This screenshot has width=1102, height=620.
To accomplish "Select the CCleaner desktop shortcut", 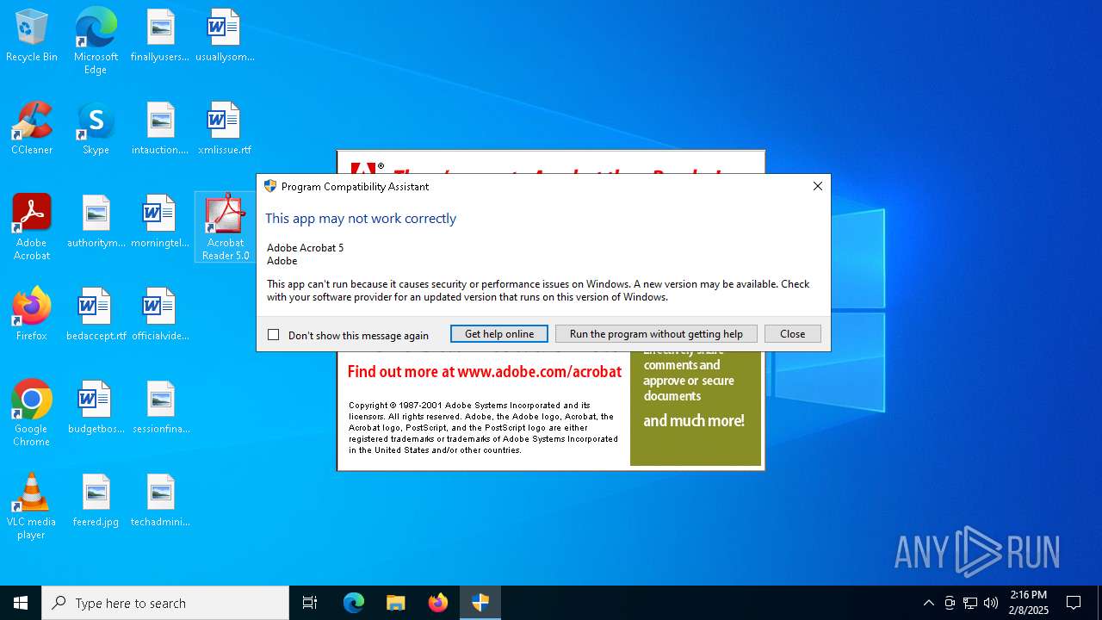I will click(x=32, y=129).
